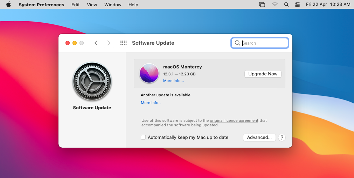Screen dimensions: 354x178
Task: Click the Search field
Action: [x=259, y=43]
